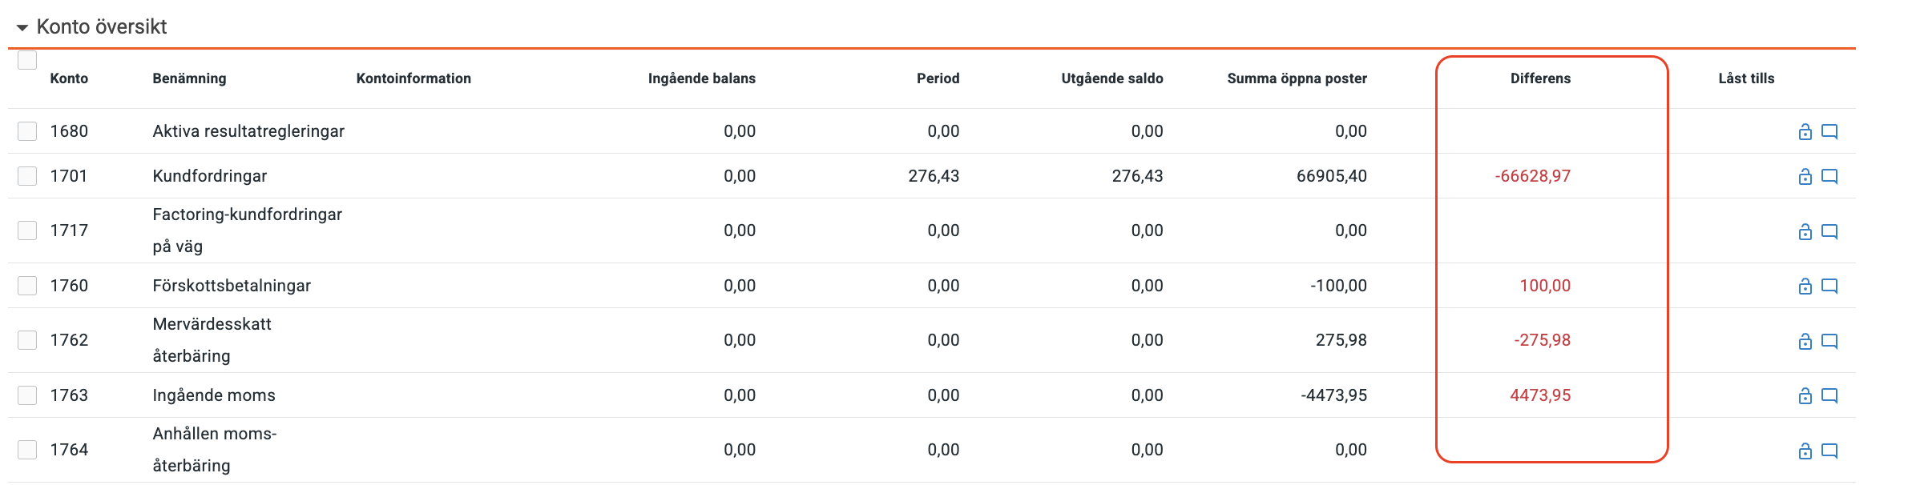1912x485 pixels.
Task: Open comment icon for Ingående moms
Action: pyautogui.click(x=1829, y=396)
